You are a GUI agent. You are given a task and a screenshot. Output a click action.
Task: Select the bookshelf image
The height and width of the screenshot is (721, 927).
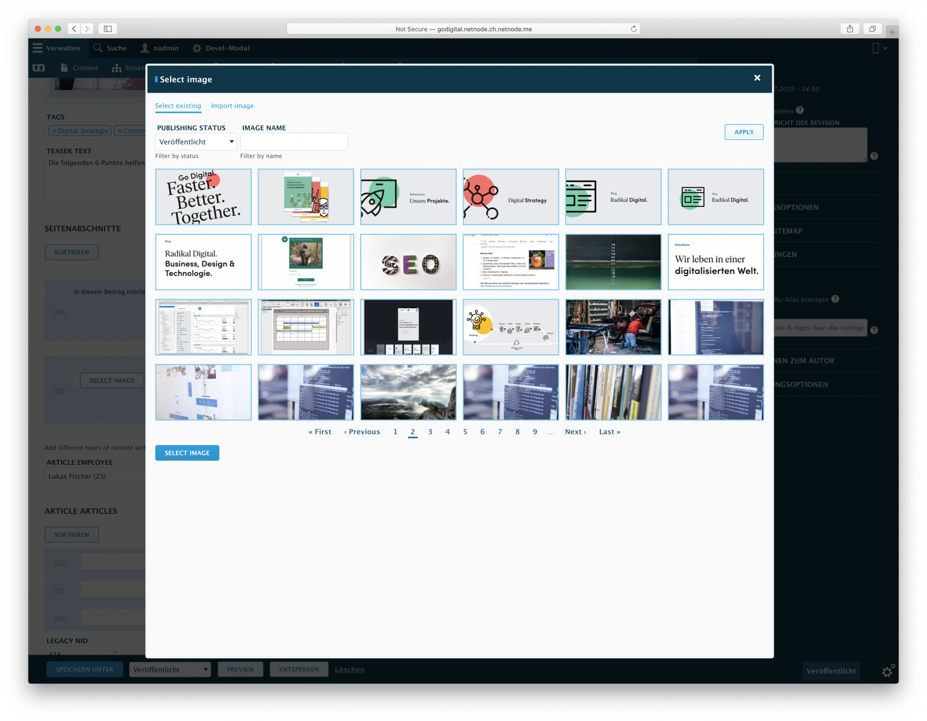(x=613, y=392)
